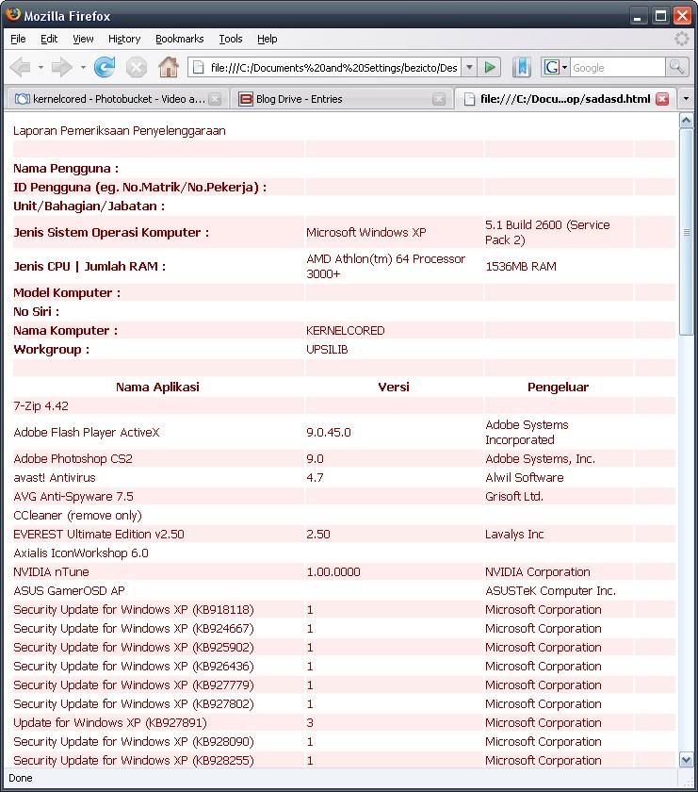The height and width of the screenshot is (792, 698).
Task: Click the page icon in address bar
Action: point(199,68)
